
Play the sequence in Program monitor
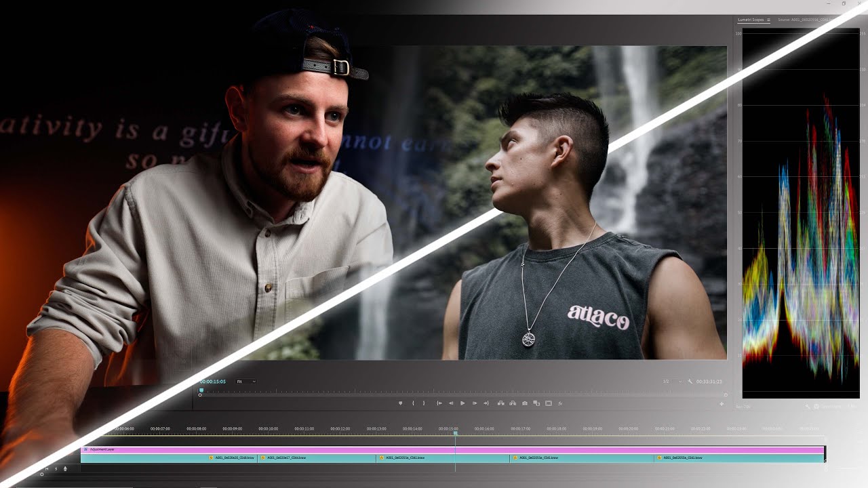tap(462, 403)
